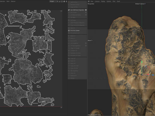Open Set UVW from Projection options gear

[86, 10]
